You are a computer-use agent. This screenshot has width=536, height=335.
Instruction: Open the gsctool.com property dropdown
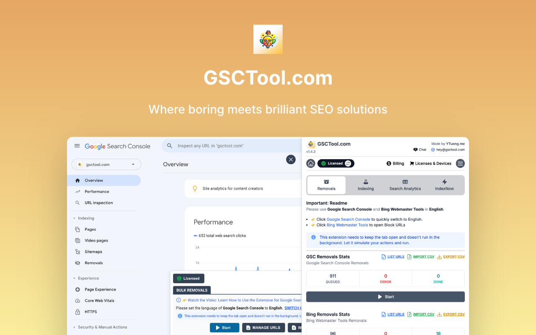[106, 165]
